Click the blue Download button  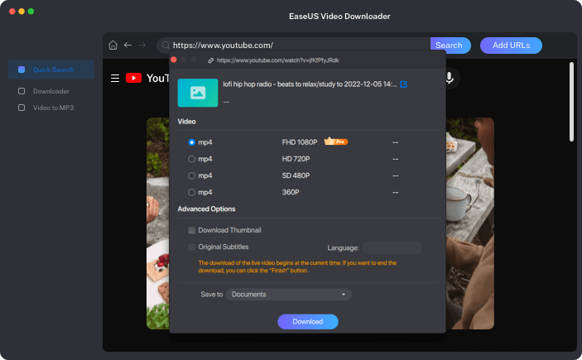(307, 321)
